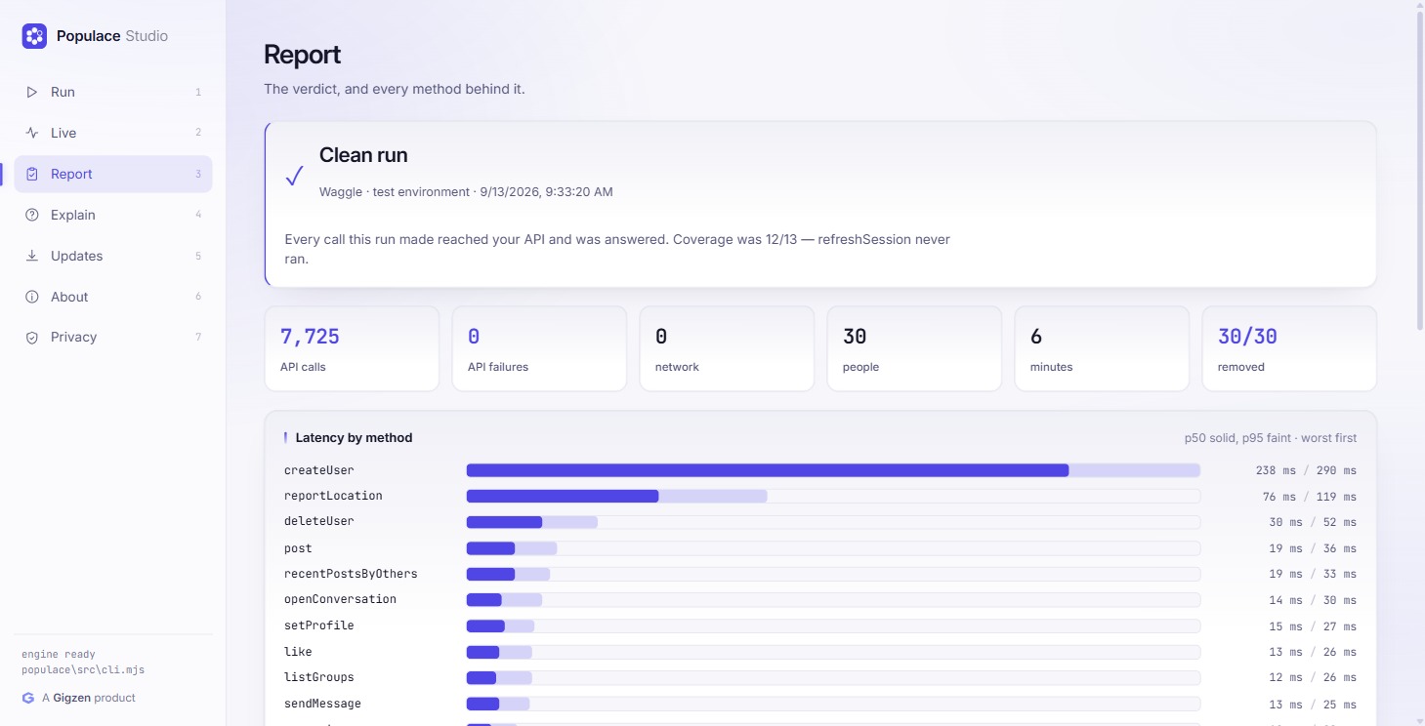
Task: Click the Latency by method heading
Action: pyautogui.click(x=354, y=438)
